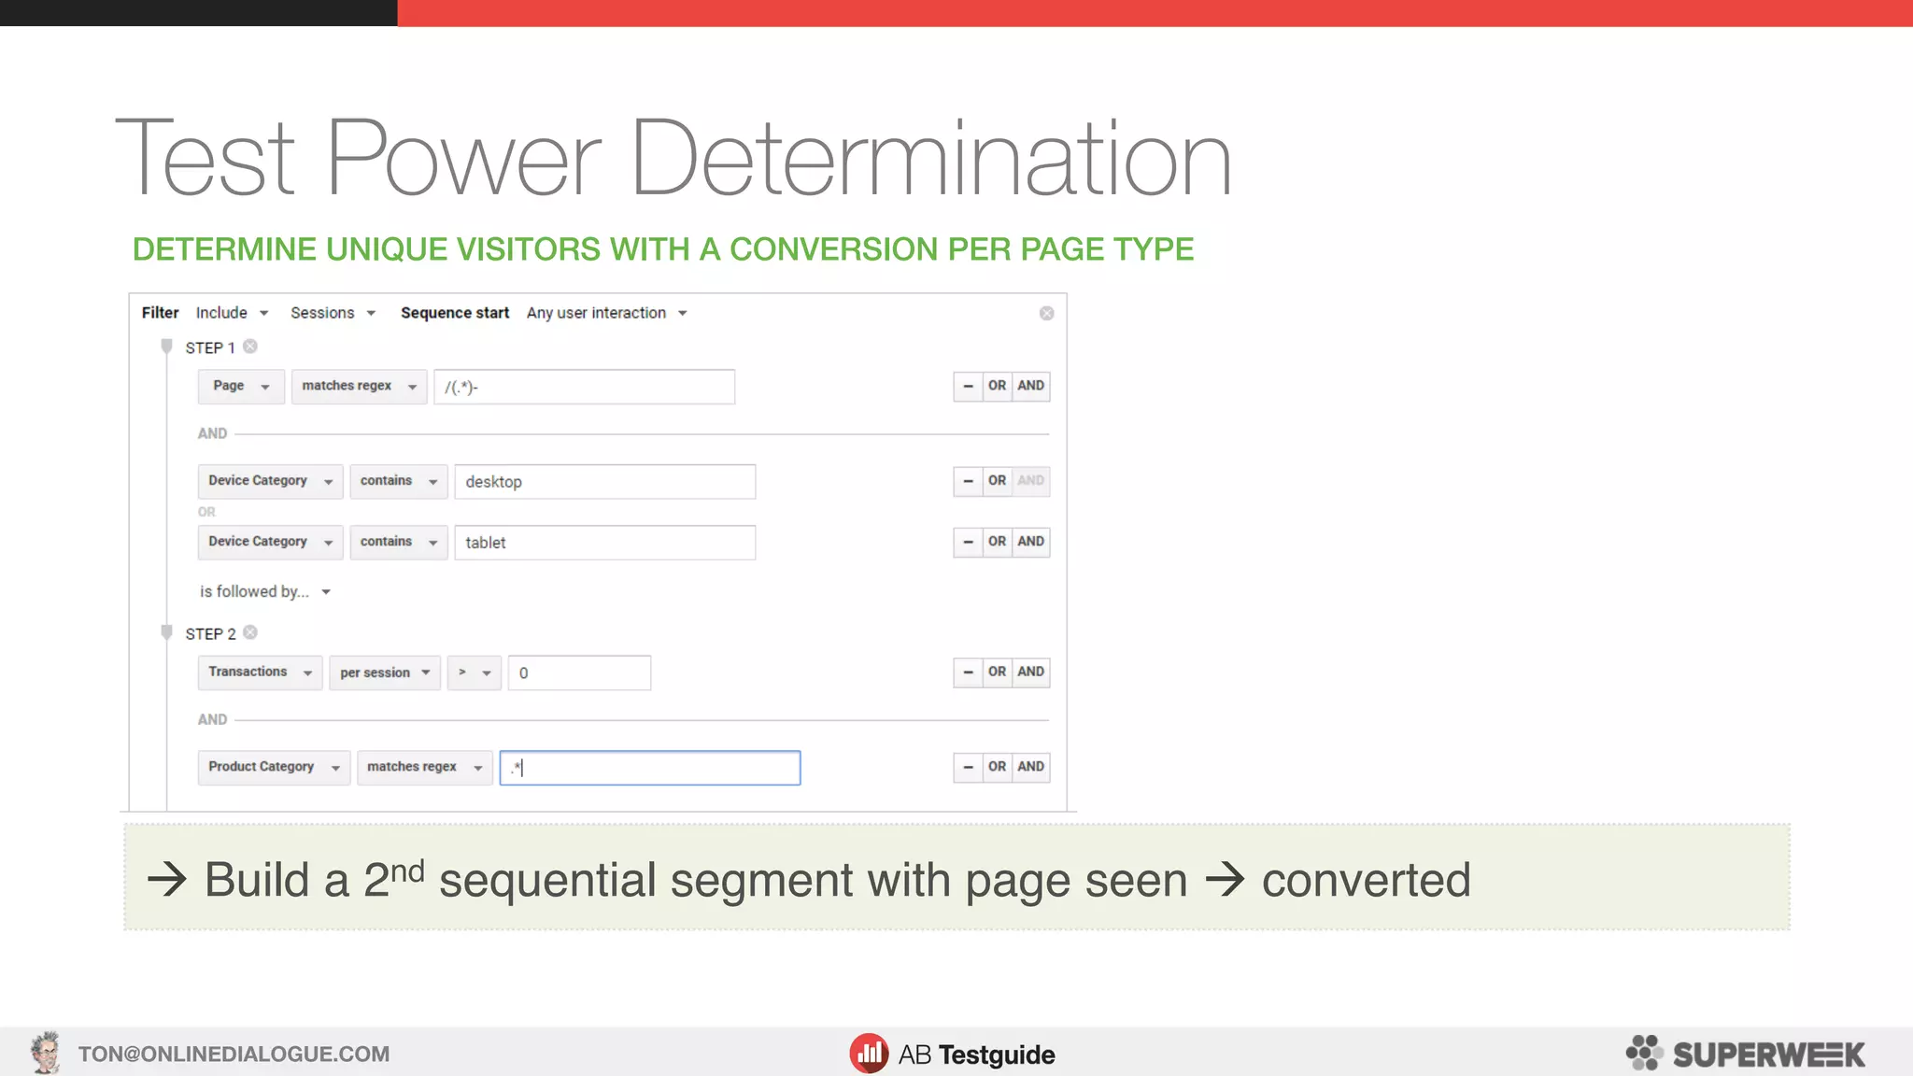The width and height of the screenshot is (1913, 1076).
Task: Delete STEP 2 using its X icon
Action: (x=250, y=632)
